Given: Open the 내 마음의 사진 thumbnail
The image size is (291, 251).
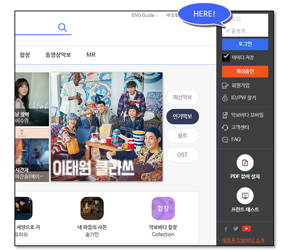Looking at the screenshot, I should pos(92,208).
